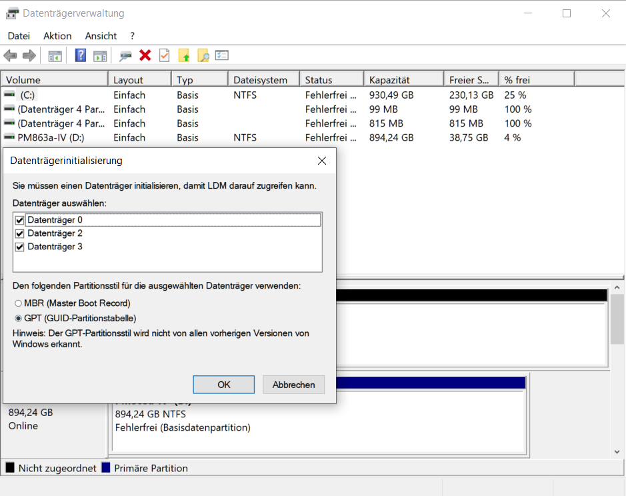
Task: Click the Back arrow toolbar icon
Action: (x=10, y=55)
